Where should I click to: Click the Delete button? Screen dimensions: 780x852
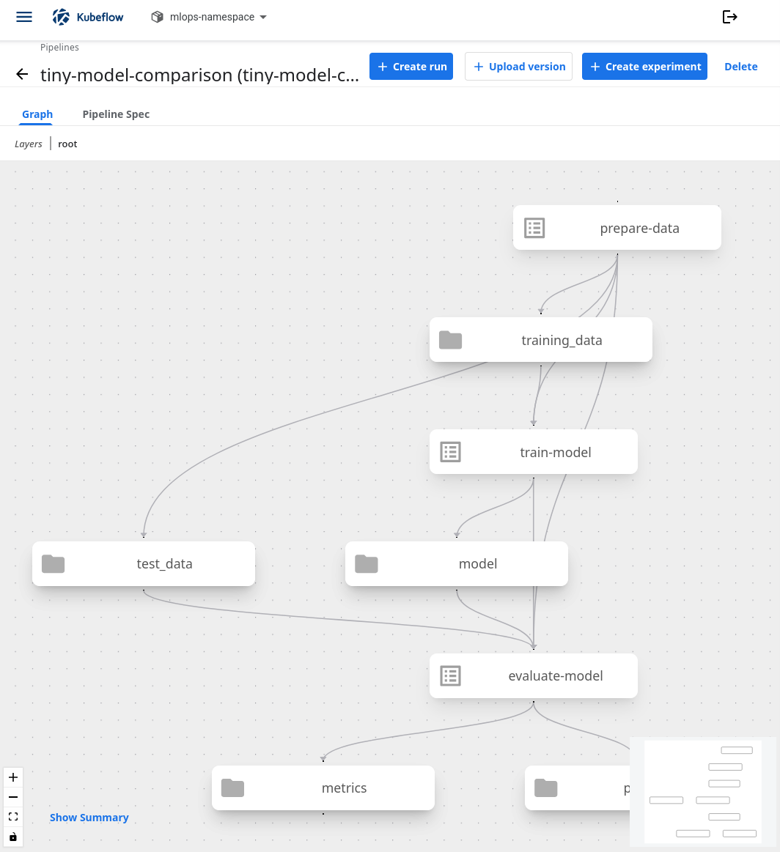(741, 66)
